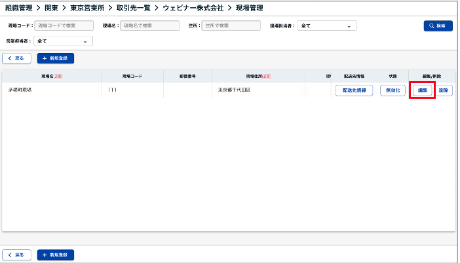Click the 現場コード cell showing 111

click(112, 90)
